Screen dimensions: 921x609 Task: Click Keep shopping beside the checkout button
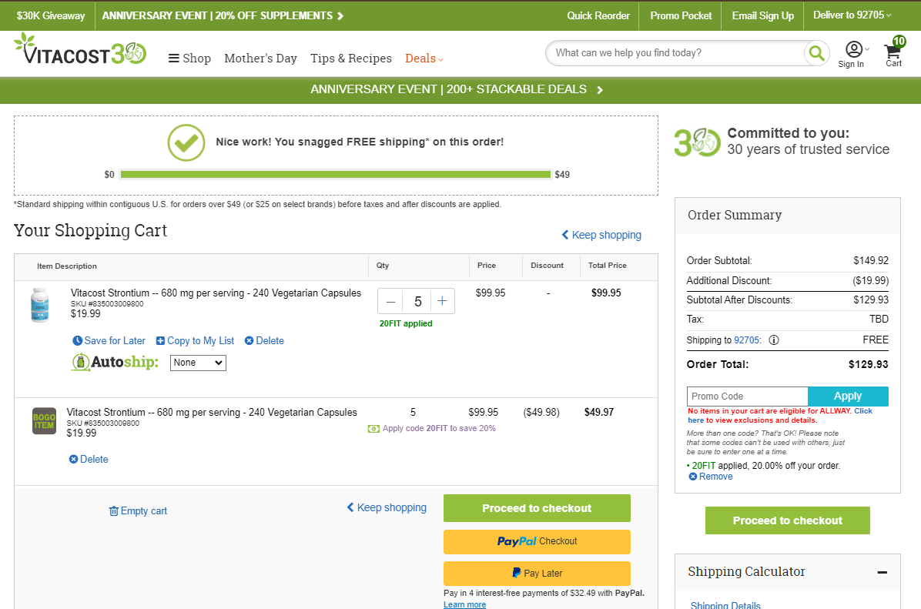pyautogui.click(x=387, y=507)
